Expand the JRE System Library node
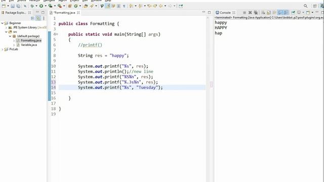324x182 pixels. (x=6, y=27)
